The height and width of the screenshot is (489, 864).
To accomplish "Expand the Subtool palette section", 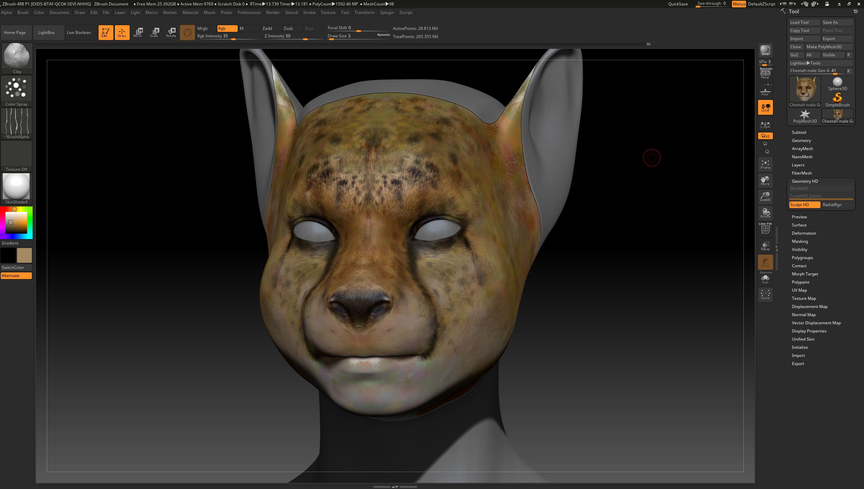I will click(799, 132).
